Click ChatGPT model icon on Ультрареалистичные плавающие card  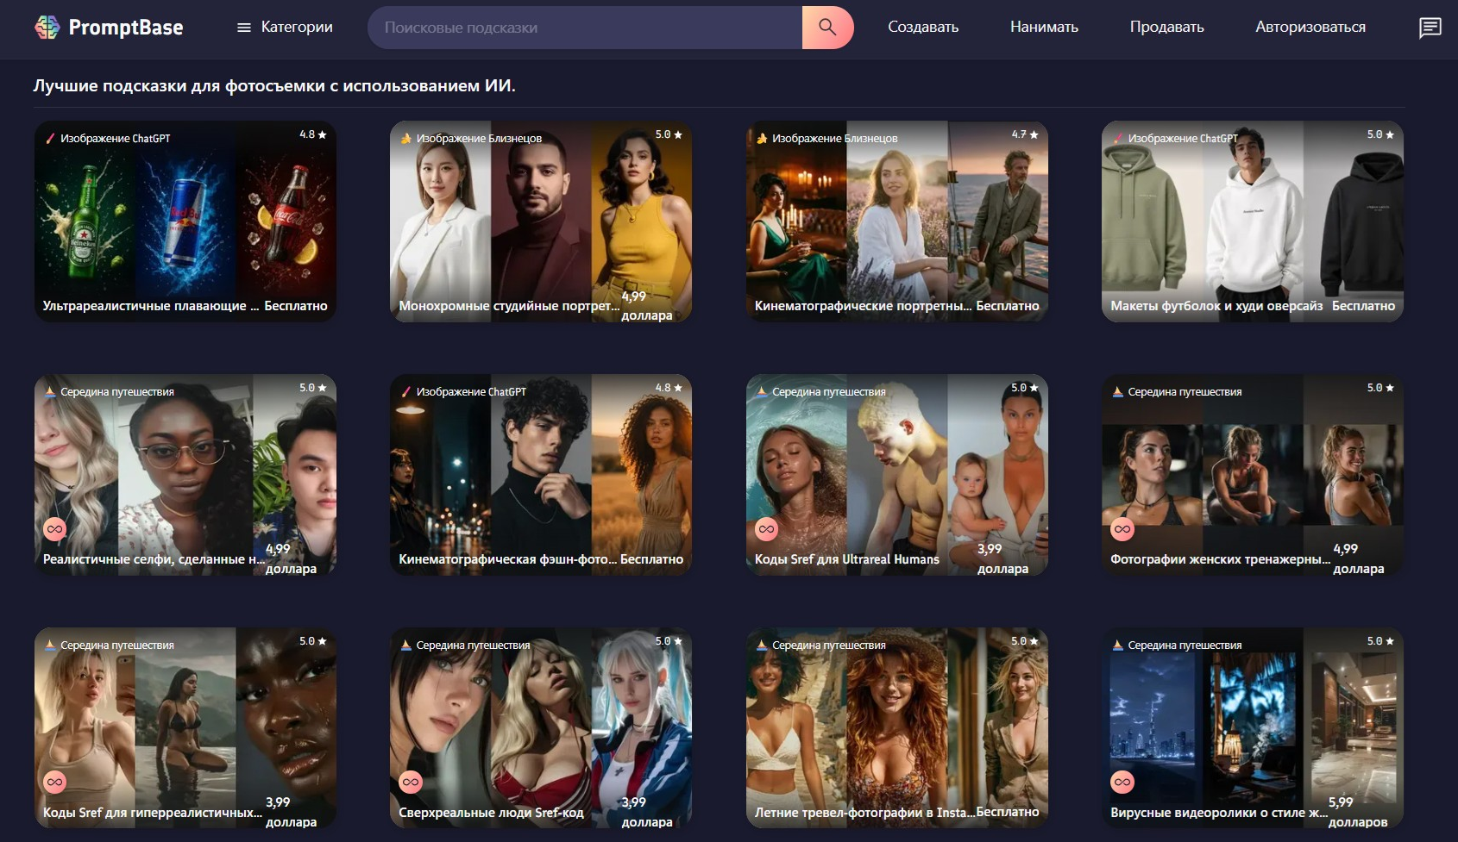(x=50, y=138)
